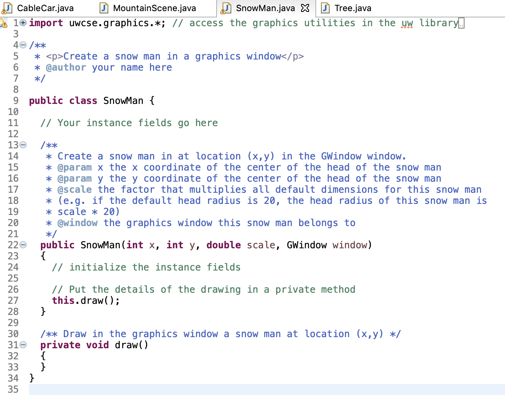Close the SnowMan.java tab
Image resolution: width=505 pixels, height=401 pixels.
(x=305, y=8)
